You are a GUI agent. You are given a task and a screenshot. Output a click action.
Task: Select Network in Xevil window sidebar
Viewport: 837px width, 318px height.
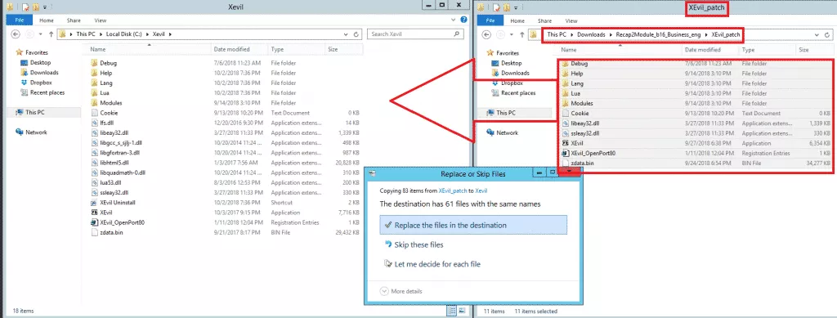coord(36,132)
